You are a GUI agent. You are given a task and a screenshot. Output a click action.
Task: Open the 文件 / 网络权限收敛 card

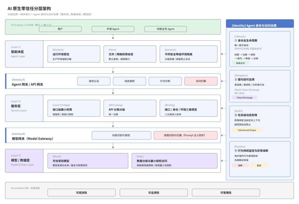pyautogui.click(x=130, y=54)
